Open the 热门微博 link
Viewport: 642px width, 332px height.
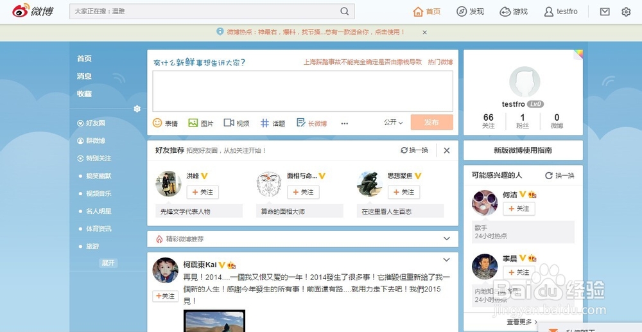[x=440, y=62]
